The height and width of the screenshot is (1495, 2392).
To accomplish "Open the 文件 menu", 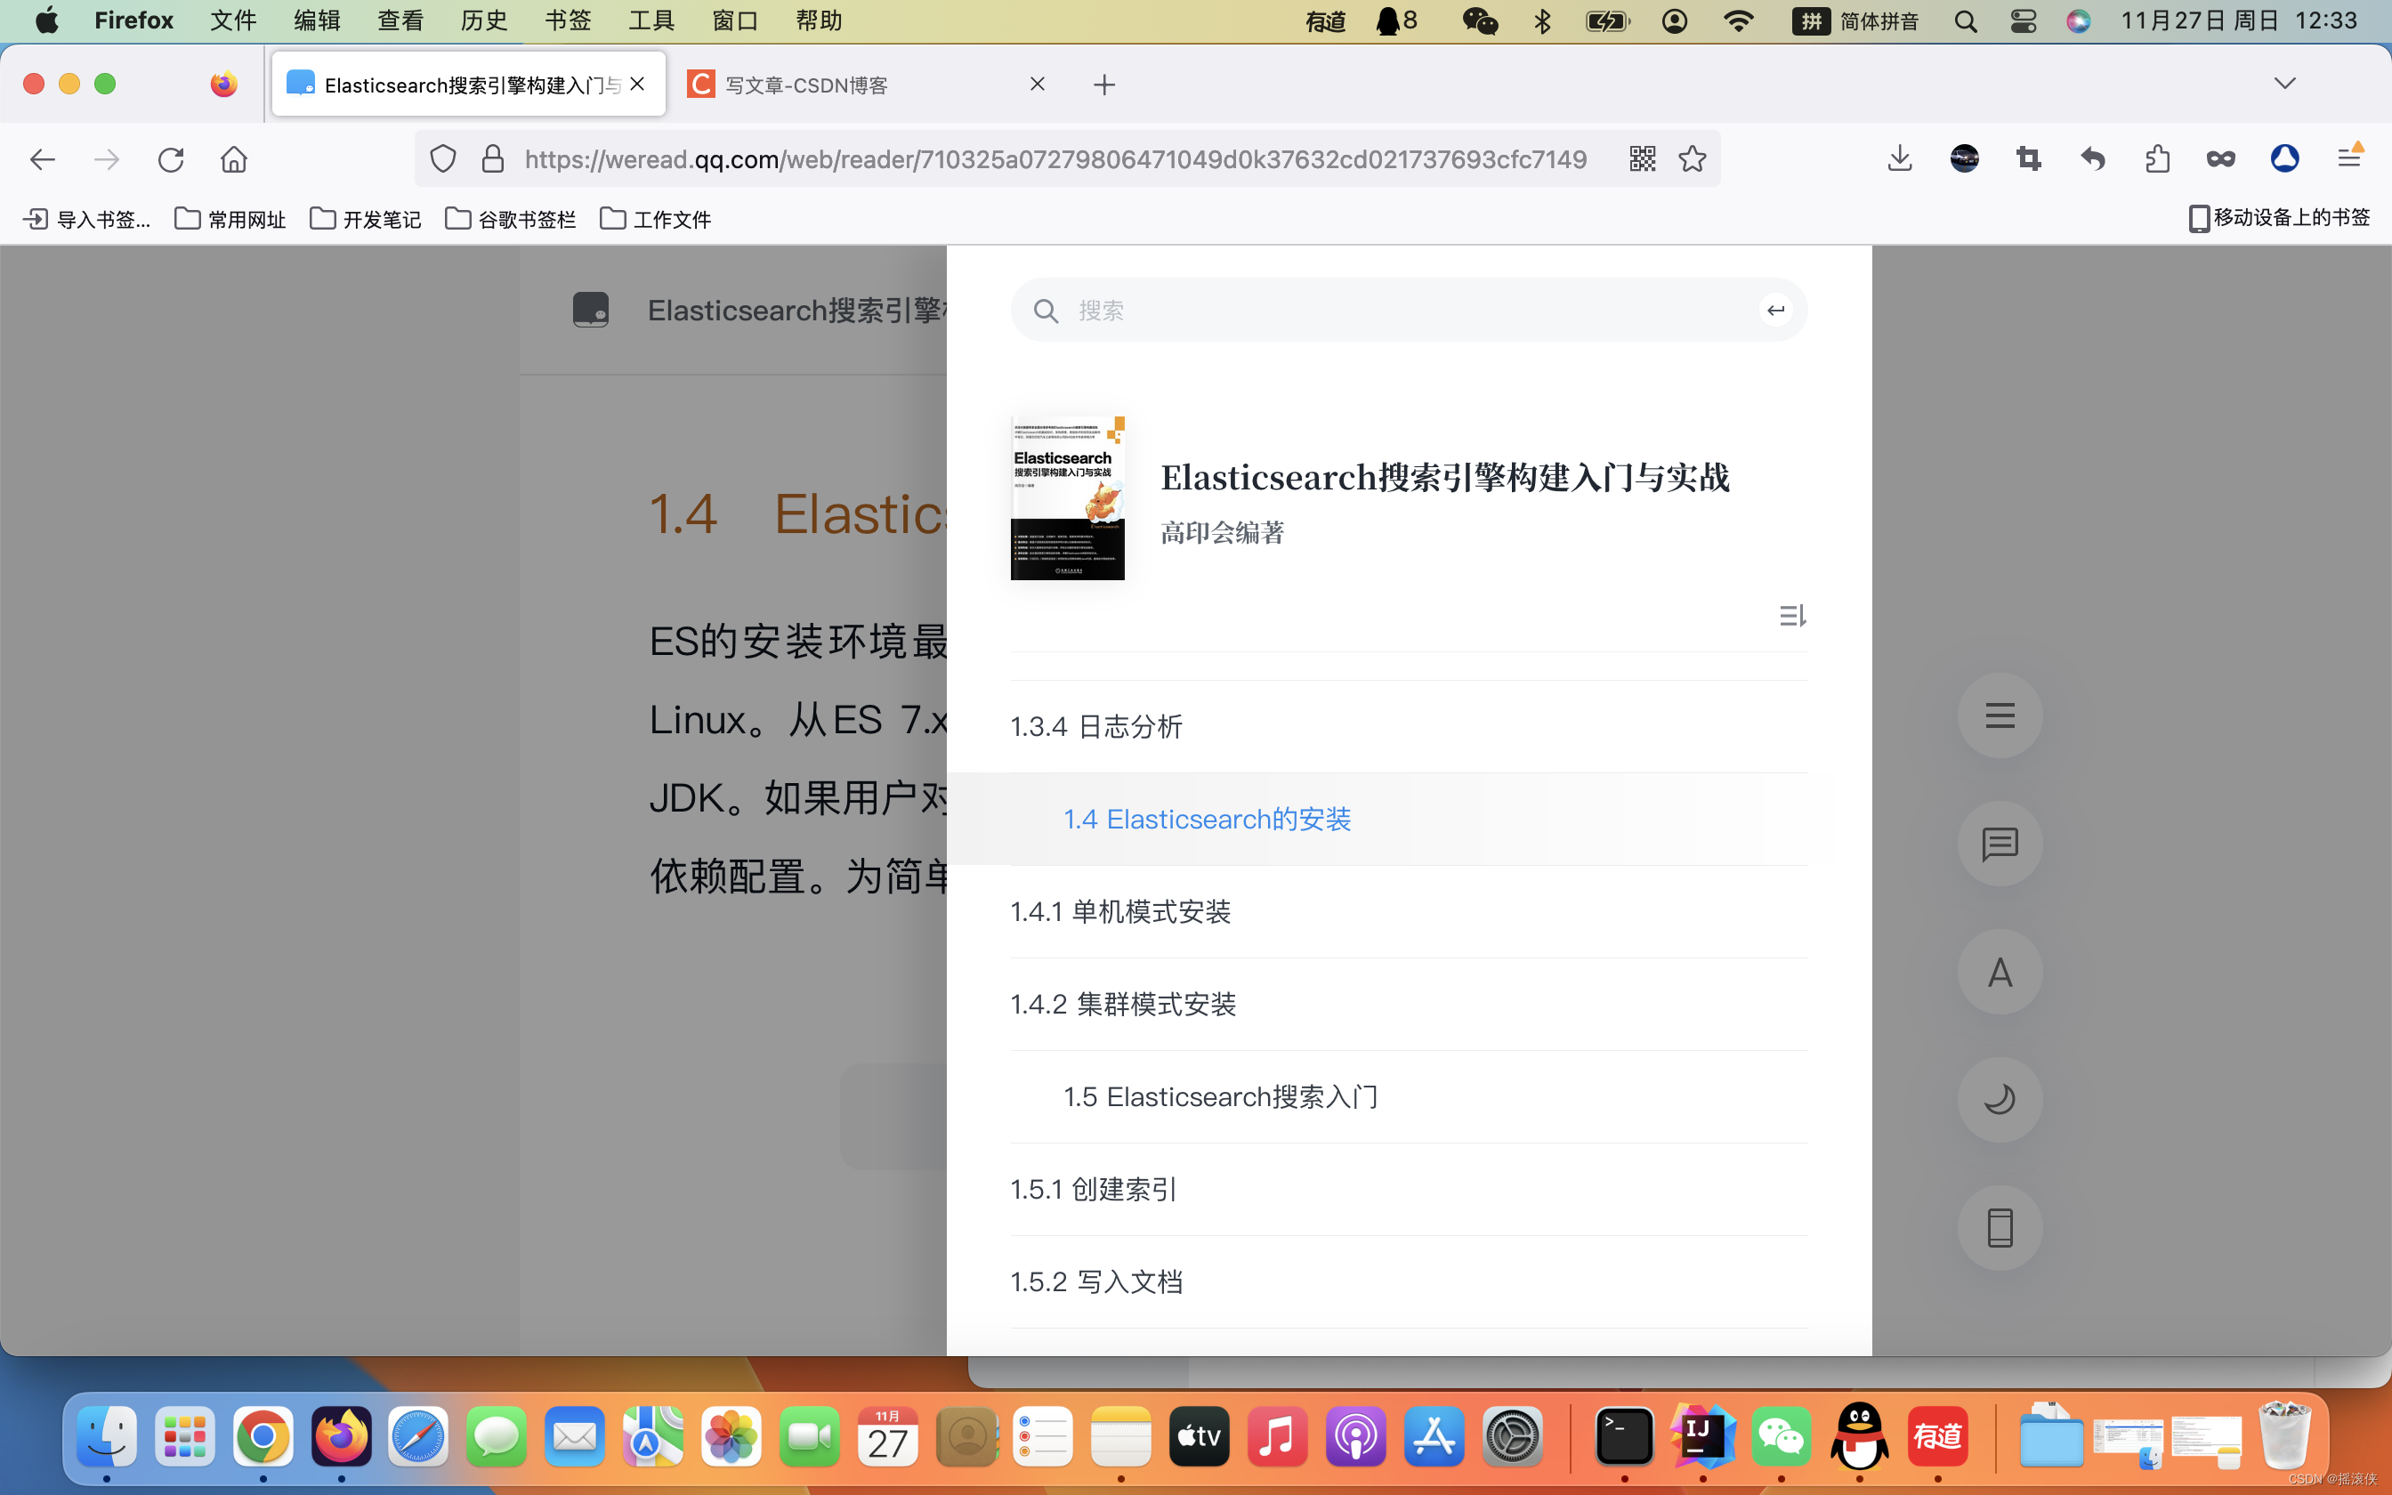I will coord(233,20).
